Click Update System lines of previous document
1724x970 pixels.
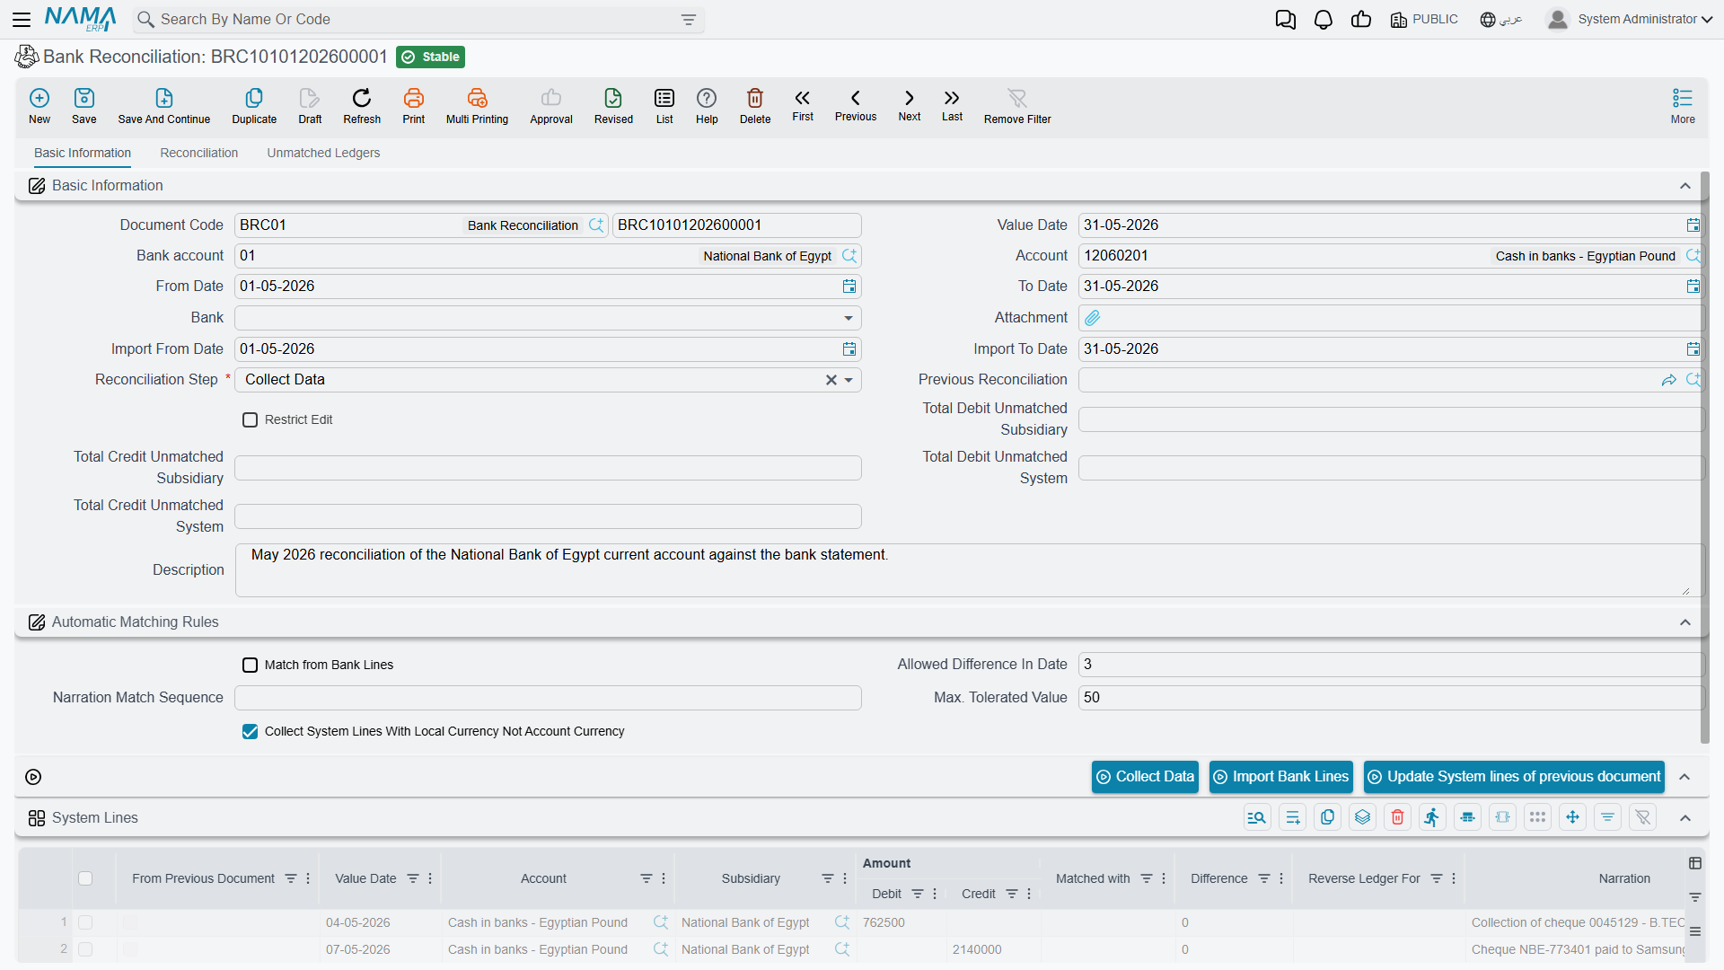[1514, 777]
